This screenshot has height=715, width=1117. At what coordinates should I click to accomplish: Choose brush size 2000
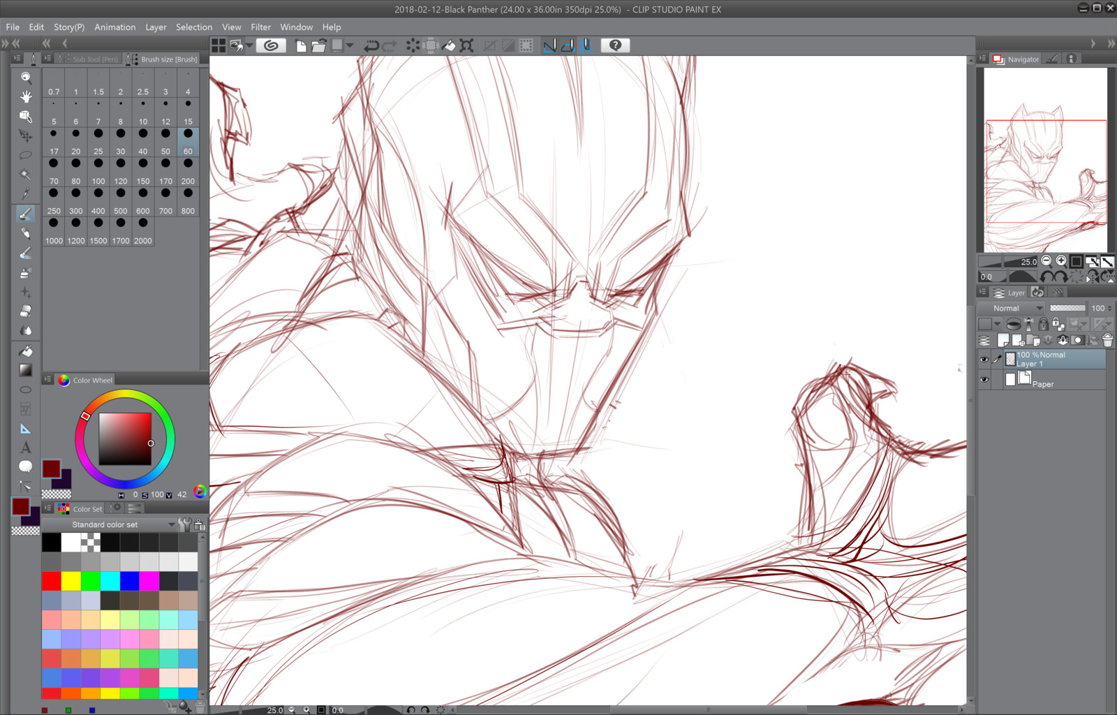pos(143,230)
